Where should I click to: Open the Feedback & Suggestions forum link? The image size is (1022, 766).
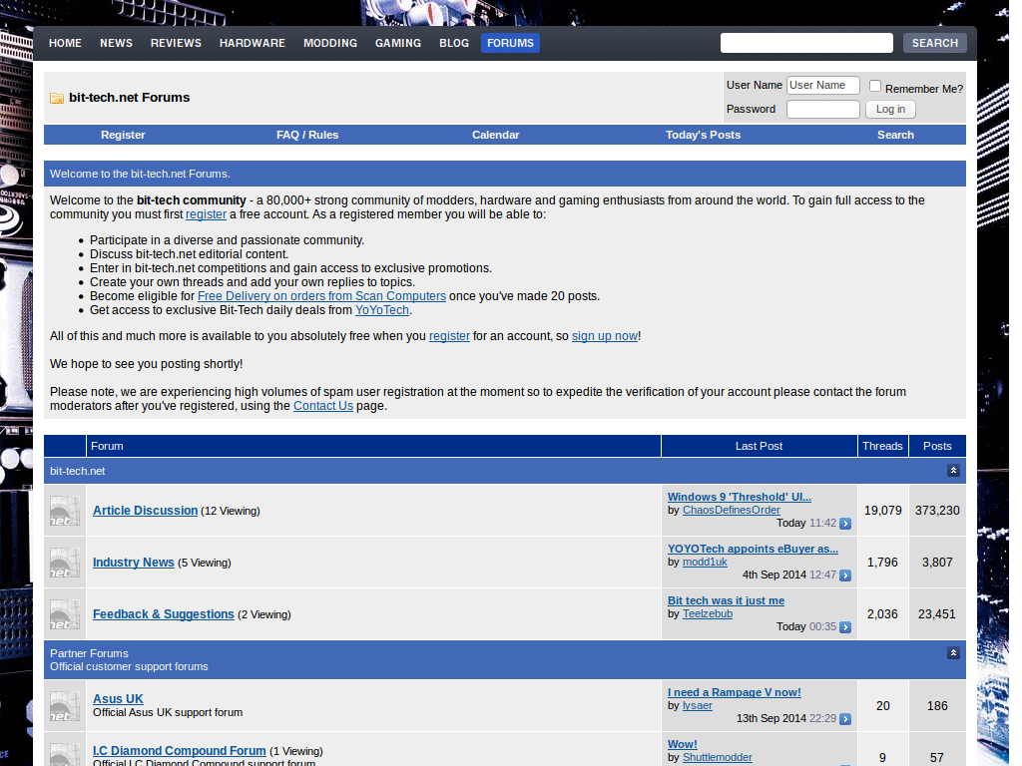click(164, 614)
